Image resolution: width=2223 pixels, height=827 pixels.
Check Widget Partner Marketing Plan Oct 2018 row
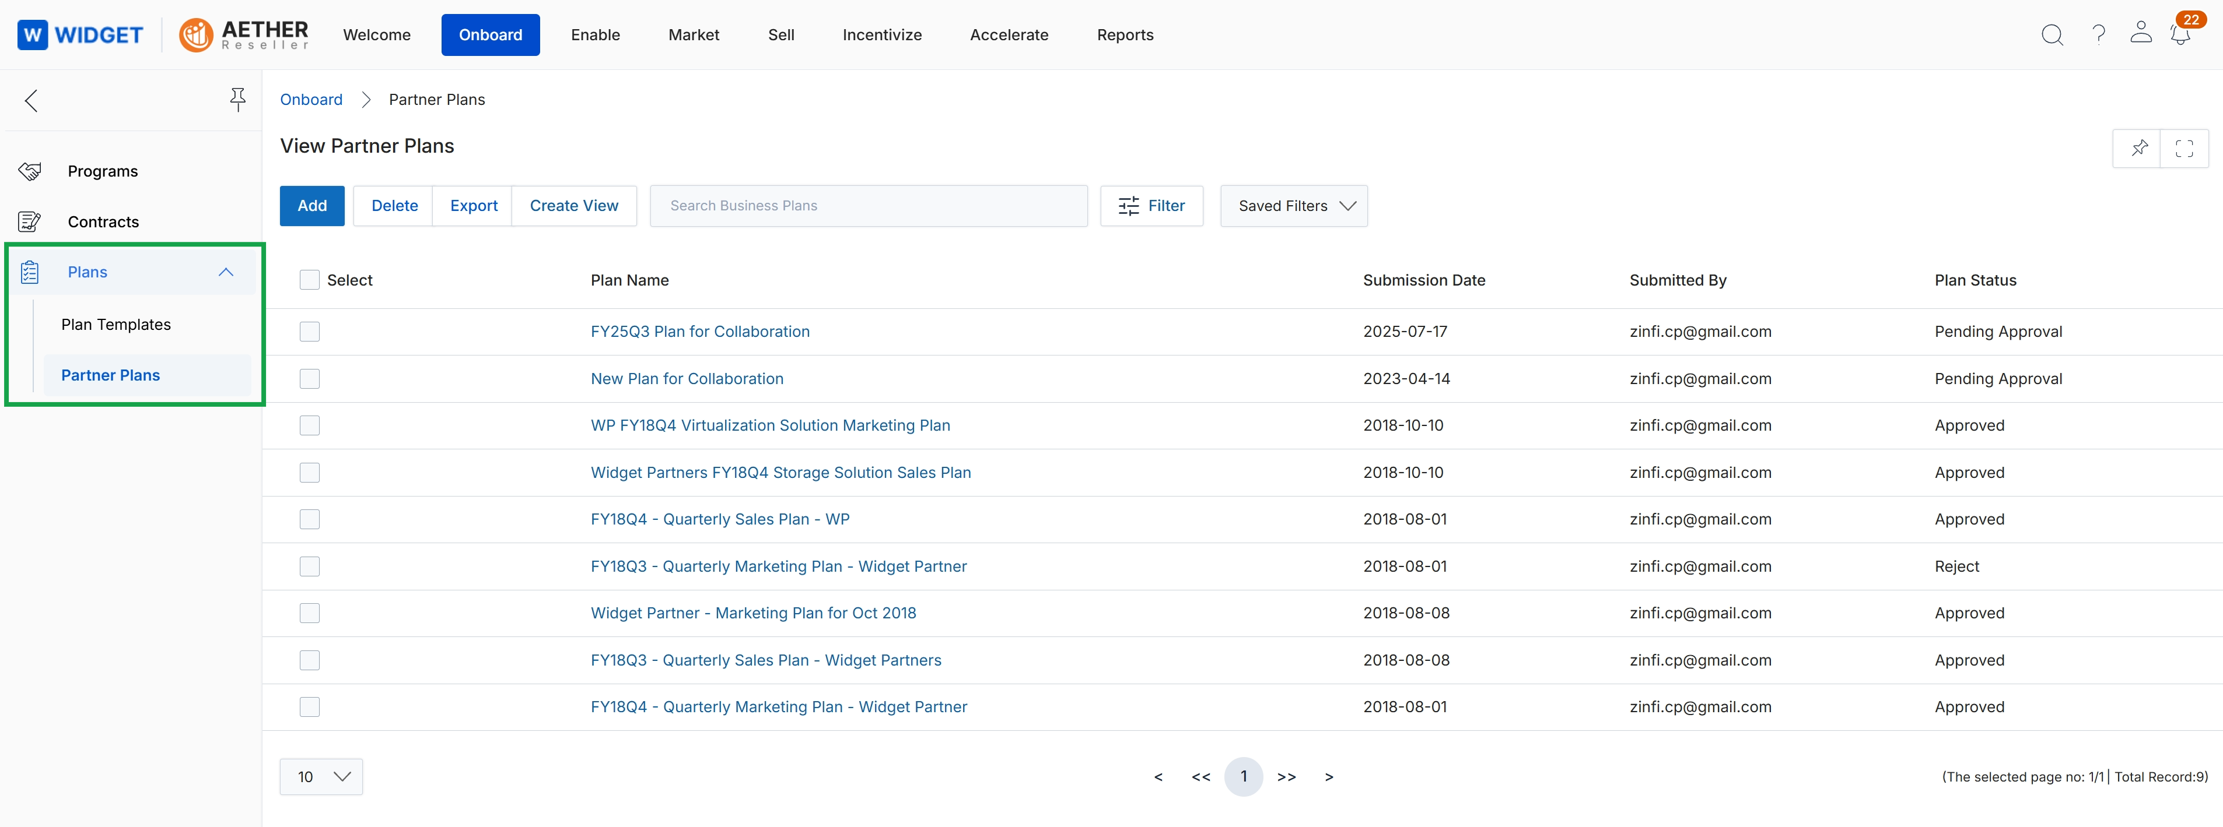[x=309, y=613]
